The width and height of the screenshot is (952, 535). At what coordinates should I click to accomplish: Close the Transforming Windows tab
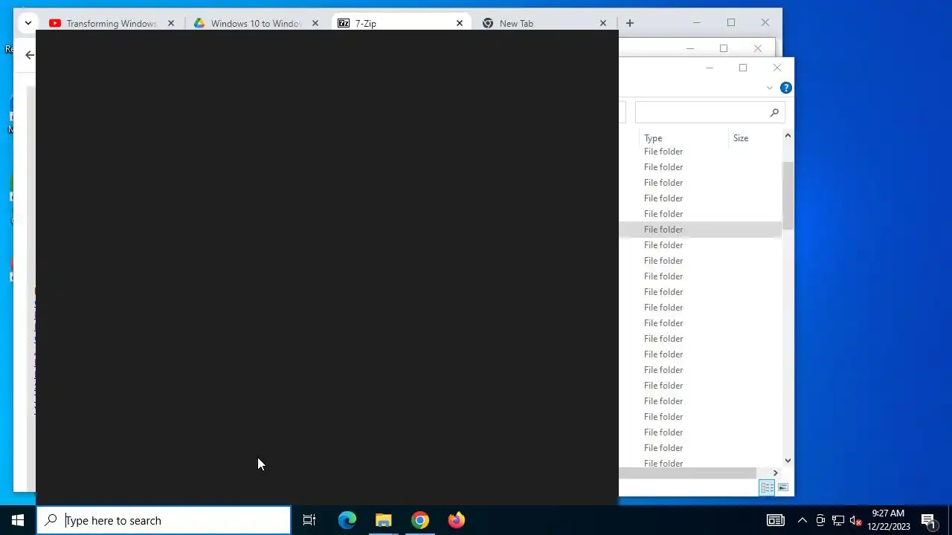point(171,24)
